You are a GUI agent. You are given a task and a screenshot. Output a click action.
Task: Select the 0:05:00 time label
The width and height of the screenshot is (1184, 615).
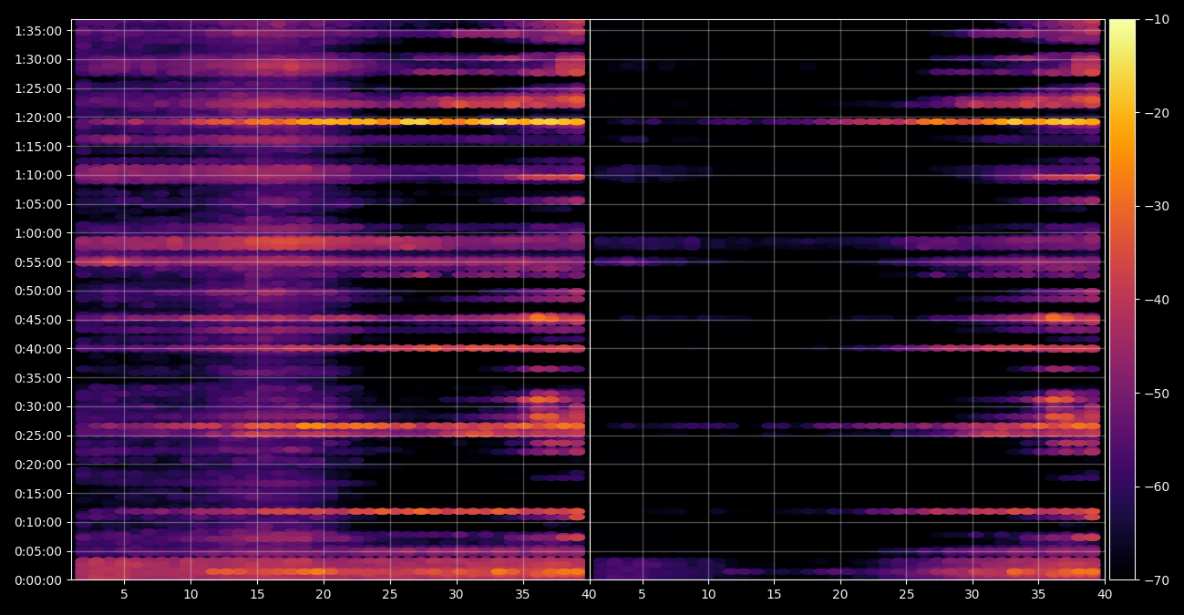[38, 551]
